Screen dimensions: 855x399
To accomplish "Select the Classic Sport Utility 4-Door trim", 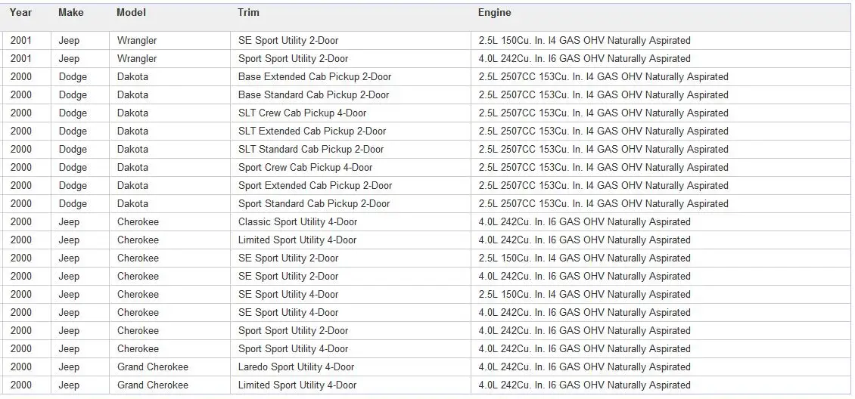I will click(x=297, y=222).
